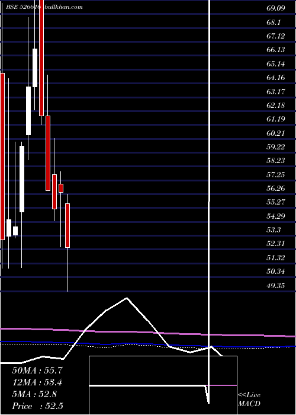Viewport: 296px width, 415px height.
Task: Click the 12MA : 53.4 readout
Action: pos(37,382)
